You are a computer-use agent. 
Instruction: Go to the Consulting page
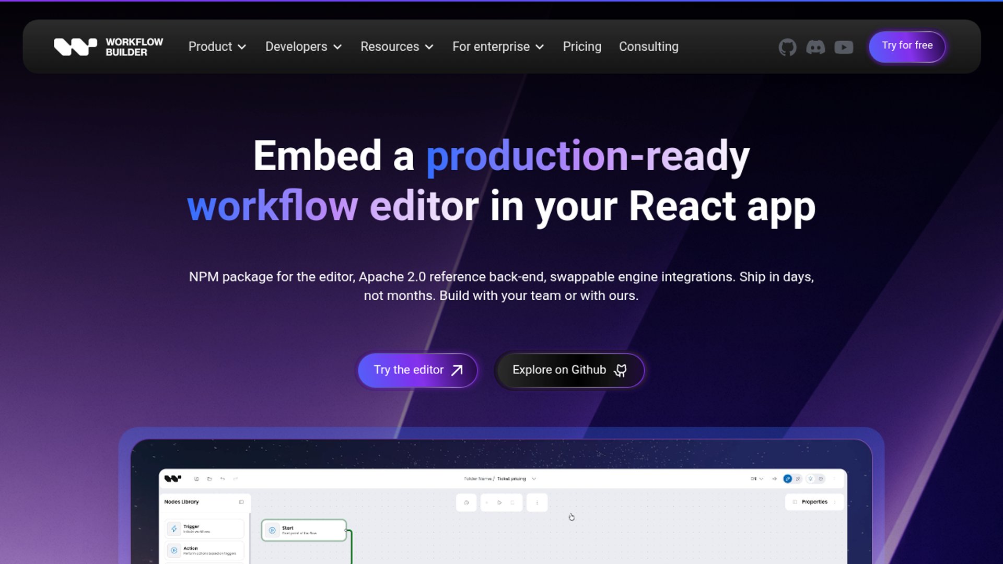[x=648, y=46]
